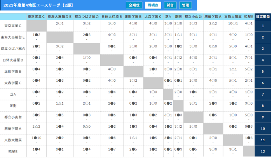272x158 pixels.
Task: Click rank 6 in 暫定順位 column
Action: [x=263, y=83]
